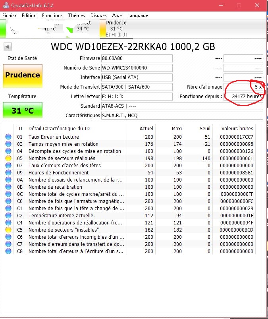The width and height of the screenshot is (268, 319).
Task: Click the drive letter field E: H: I: J:
Action: click(137, 97)
